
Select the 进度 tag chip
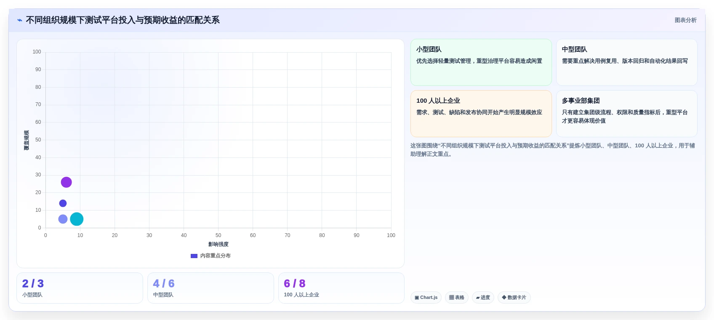coord(483,298)
